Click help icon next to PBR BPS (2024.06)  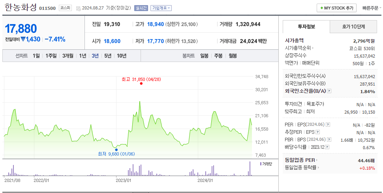click(329, 140)
